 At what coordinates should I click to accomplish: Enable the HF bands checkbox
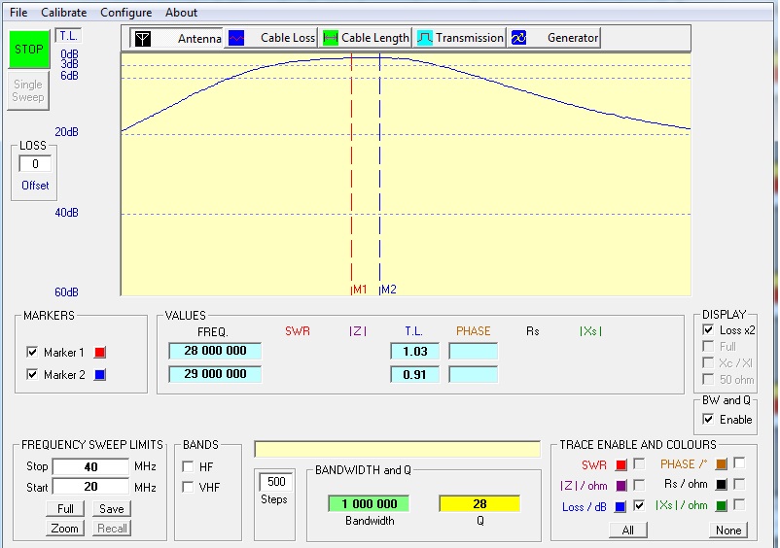189,467
